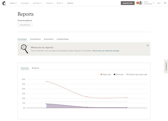
Task: Open the Feedback side tab
Action: [x=166, y=67]
